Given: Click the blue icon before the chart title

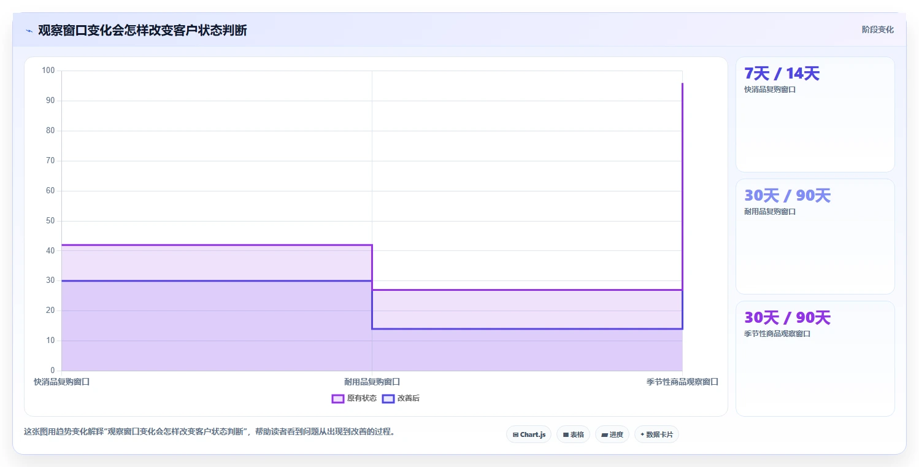Looking at the screenshot, I should click(29, 31).
